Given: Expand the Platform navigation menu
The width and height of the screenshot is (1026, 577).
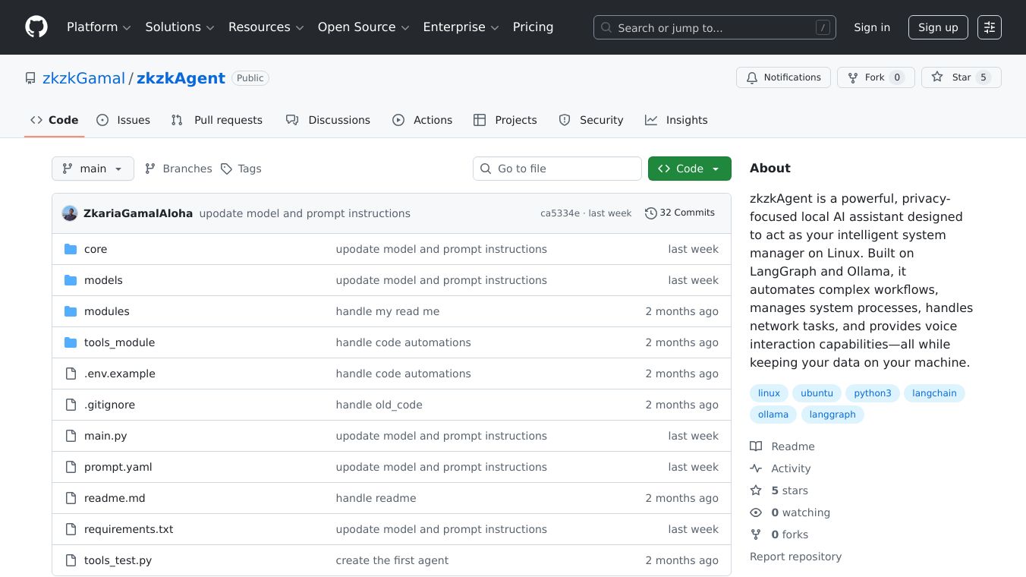Looking at the screenshot, I should point(99,27).
